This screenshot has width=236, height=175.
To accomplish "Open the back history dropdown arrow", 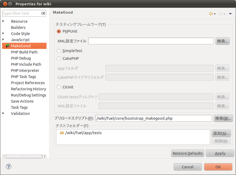I will click(215, 14).
